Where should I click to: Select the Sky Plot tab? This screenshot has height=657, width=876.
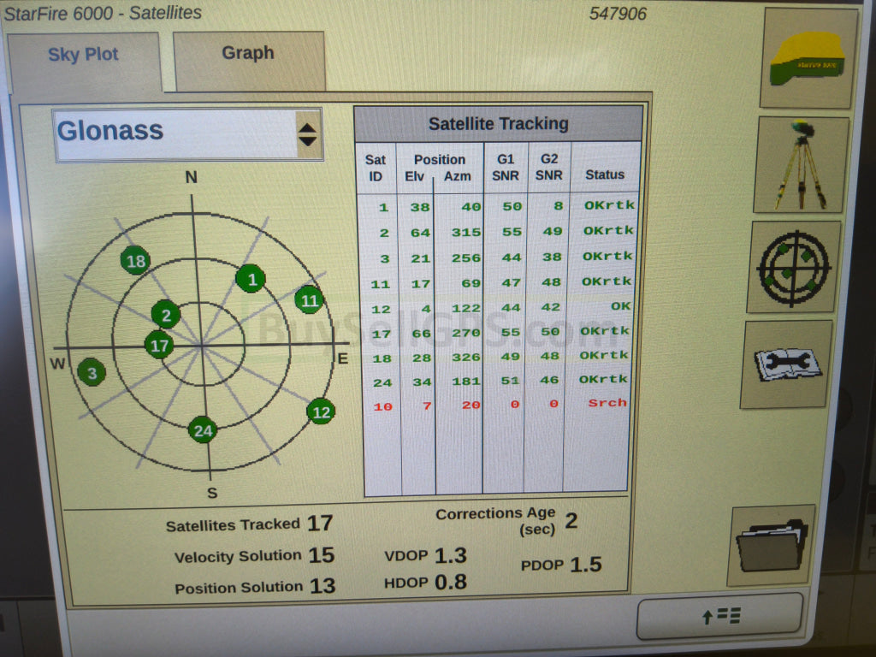coord(83,56)
